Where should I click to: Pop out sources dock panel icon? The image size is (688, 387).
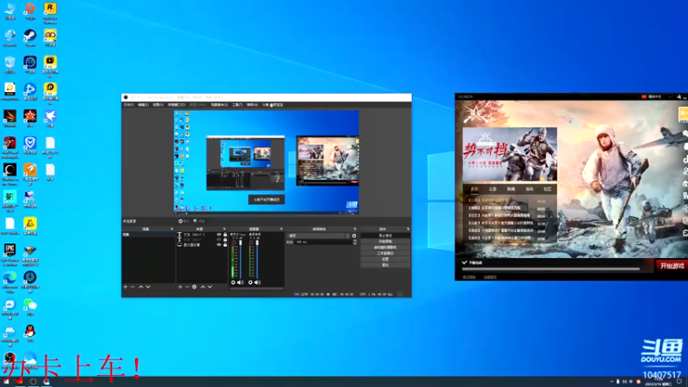point(224,229)
